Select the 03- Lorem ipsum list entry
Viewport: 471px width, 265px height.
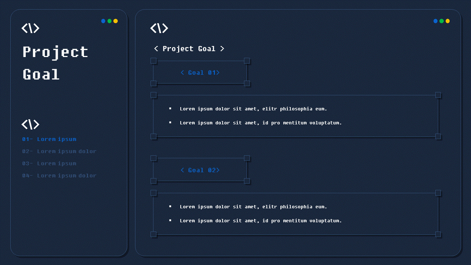click(49, 163)
